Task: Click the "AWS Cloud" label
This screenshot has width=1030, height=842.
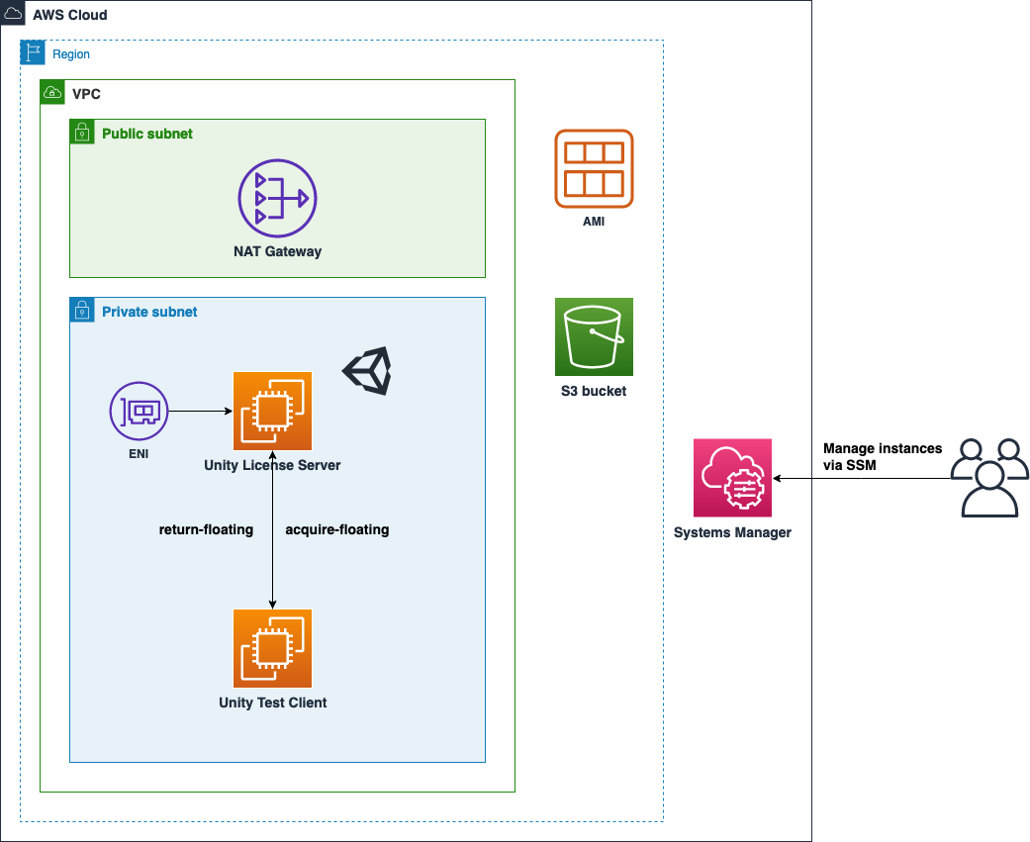Action: point(69,15)
